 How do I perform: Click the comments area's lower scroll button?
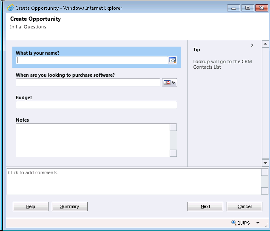pos(264,191)
